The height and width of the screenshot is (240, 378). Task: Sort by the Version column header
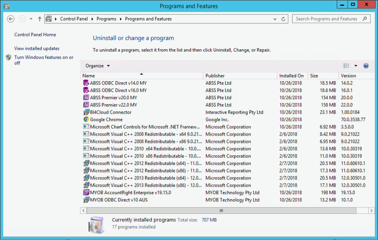357,76
